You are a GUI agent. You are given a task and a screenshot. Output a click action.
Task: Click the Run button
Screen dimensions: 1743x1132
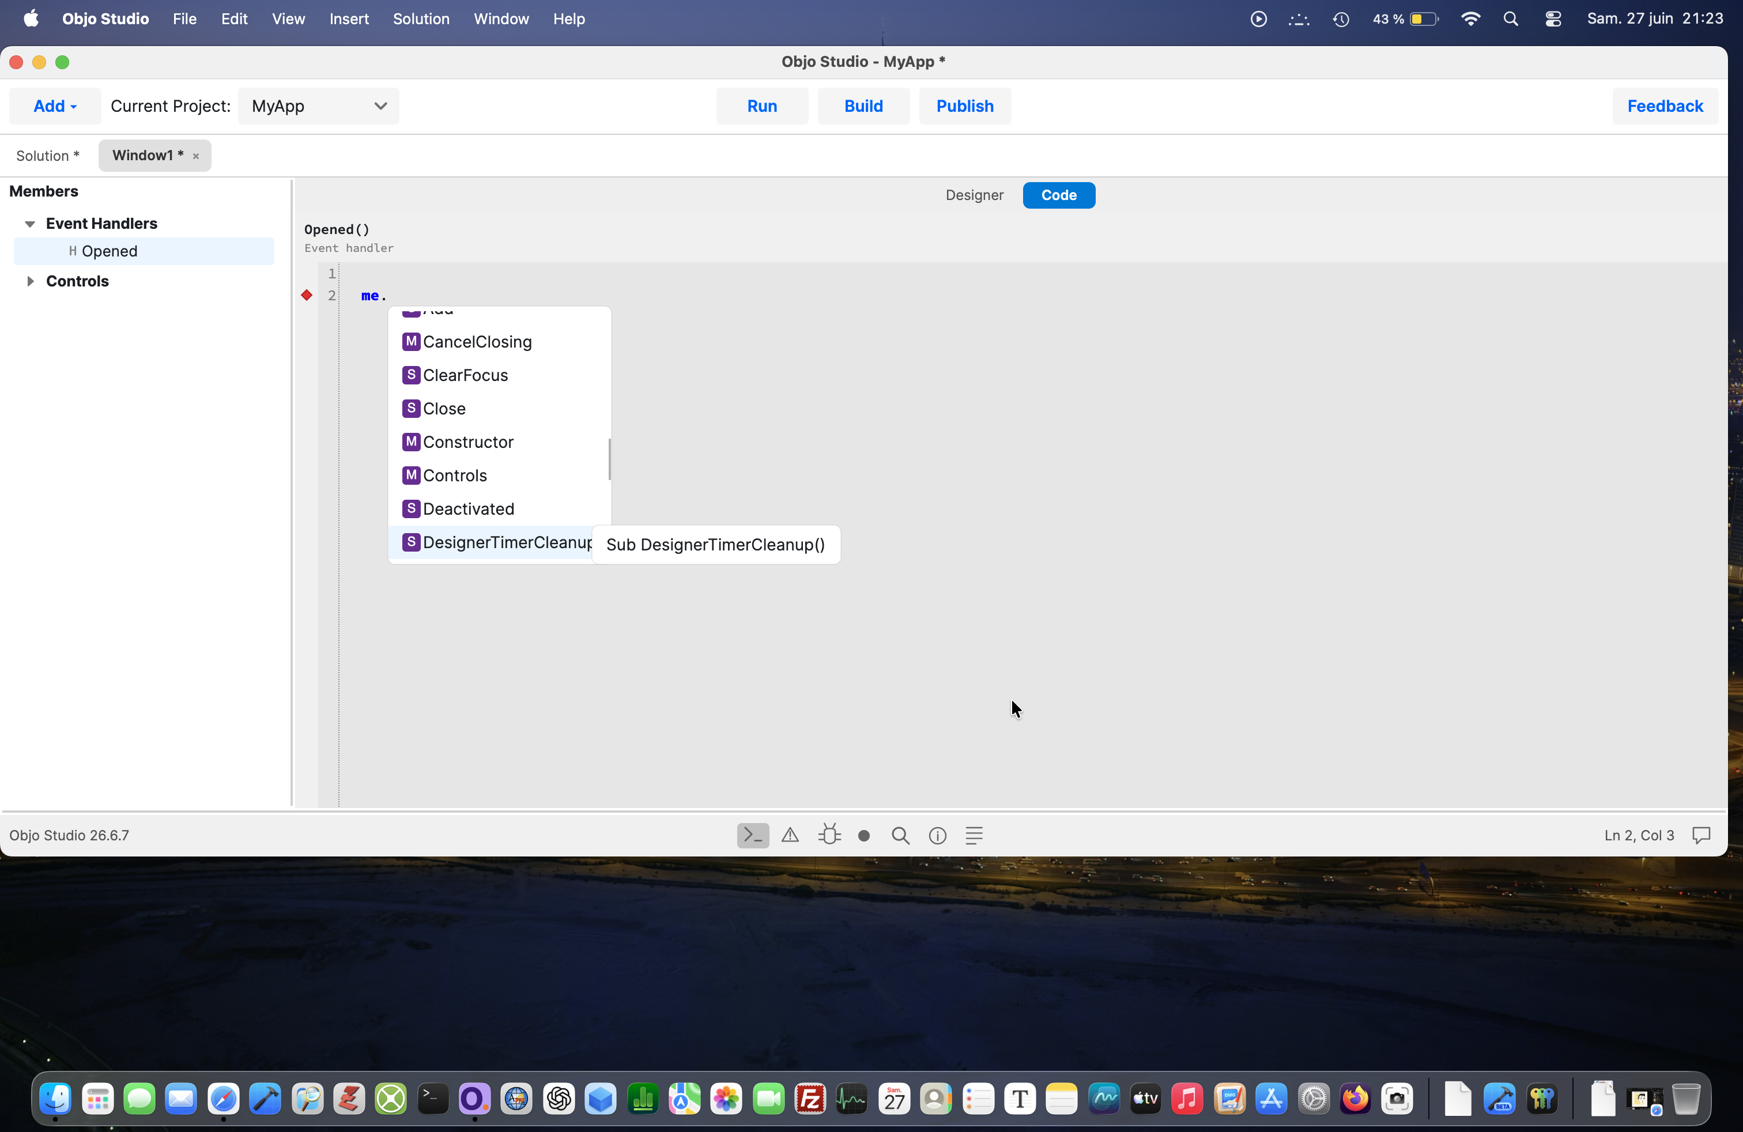761,106
